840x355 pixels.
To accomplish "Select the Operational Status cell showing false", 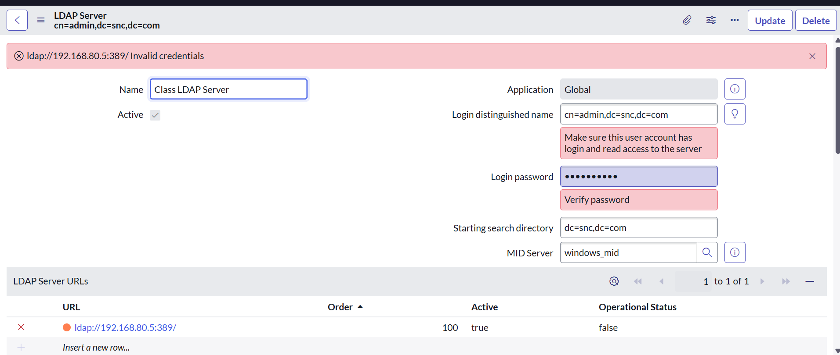I will 608,327.
